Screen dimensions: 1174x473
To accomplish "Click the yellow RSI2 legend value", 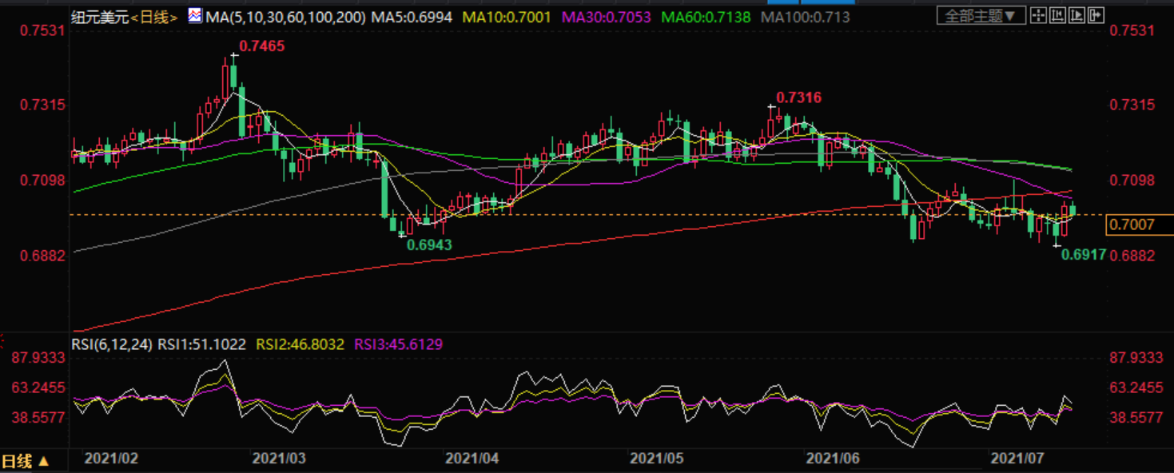I will 300,344.
